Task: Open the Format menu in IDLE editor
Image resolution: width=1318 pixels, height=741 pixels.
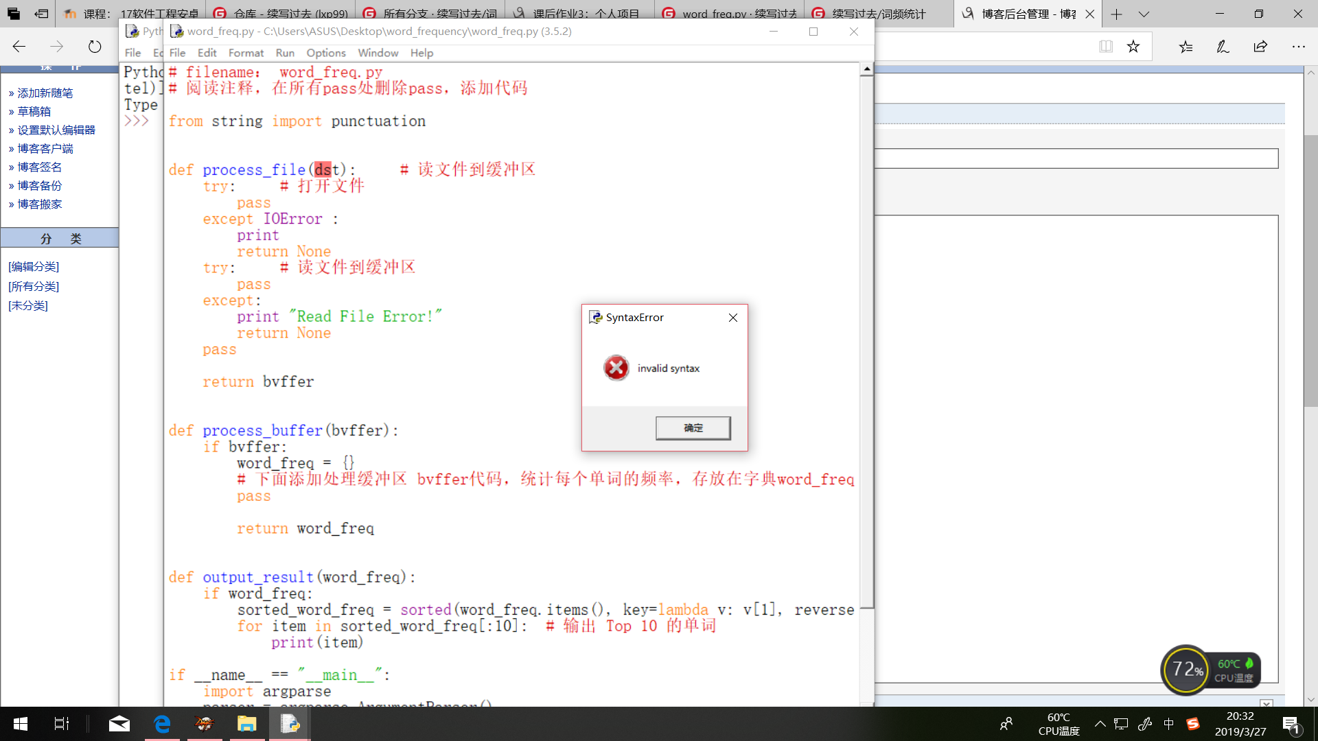Action: tap(246, 53)
